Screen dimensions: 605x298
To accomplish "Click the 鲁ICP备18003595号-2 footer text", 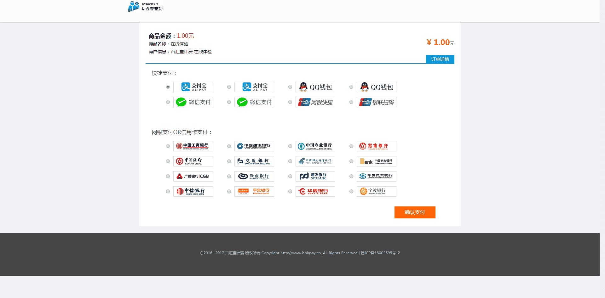I will [380, 253].
